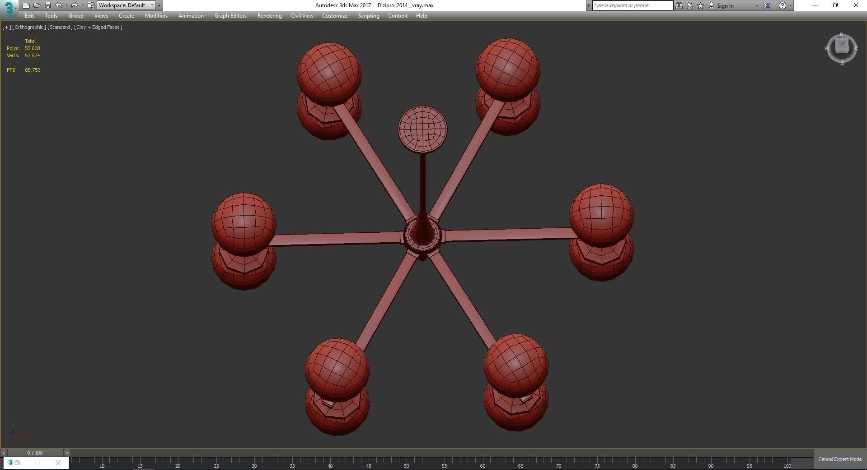
Task: Open the Help dropdown arrow
Action: (790, 5)
